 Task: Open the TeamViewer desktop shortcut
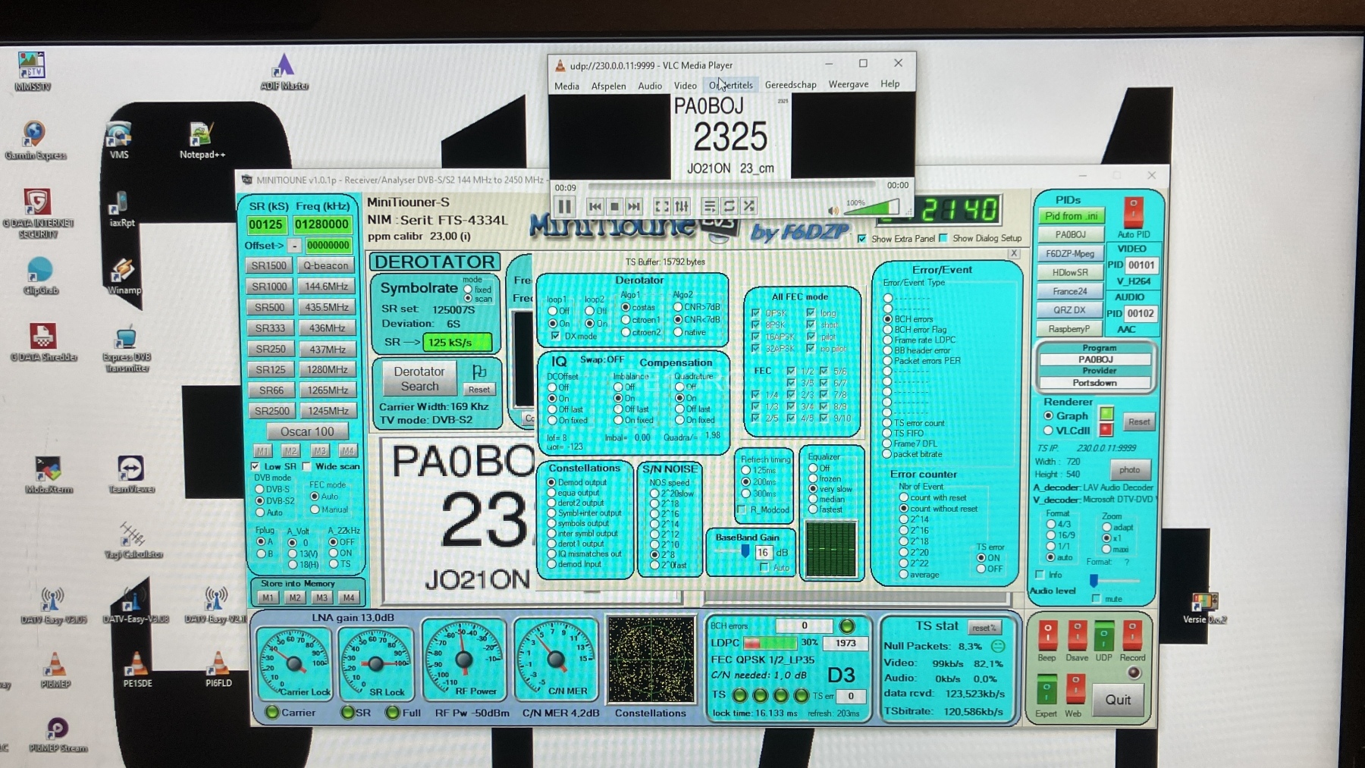(x=130, y=473)
